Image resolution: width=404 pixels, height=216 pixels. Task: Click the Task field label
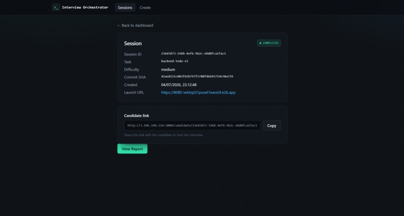tap(127, 62)
